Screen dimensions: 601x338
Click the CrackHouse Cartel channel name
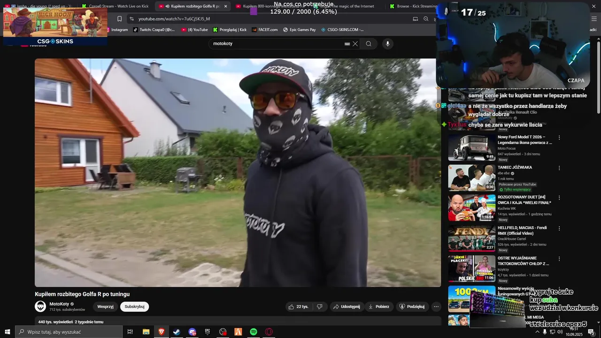pos(513,239)
